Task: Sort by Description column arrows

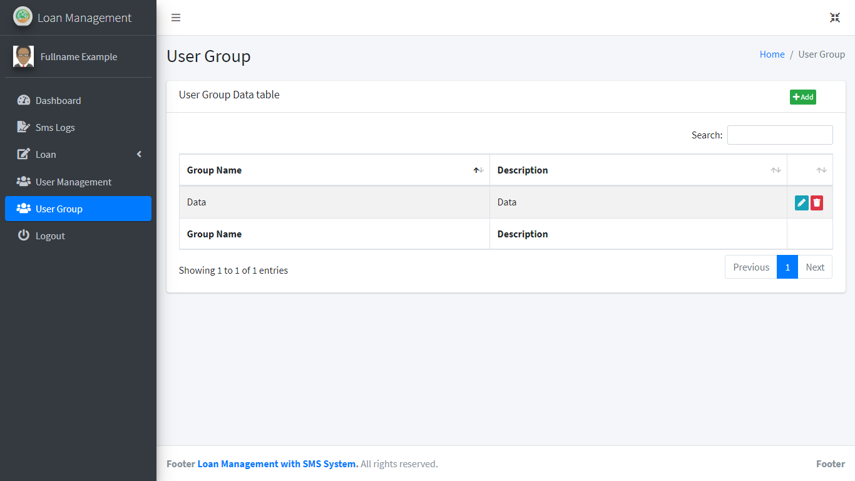Action: coord(776,170)
